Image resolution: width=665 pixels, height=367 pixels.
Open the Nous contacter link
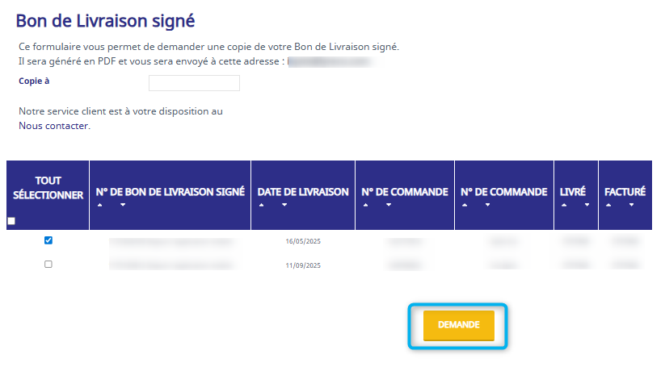coord(54,126)
